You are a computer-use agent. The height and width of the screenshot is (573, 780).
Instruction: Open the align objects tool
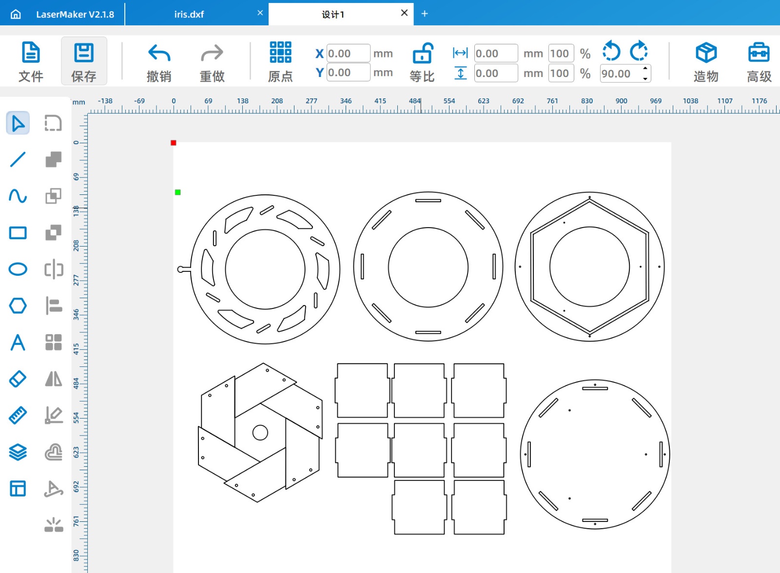pos(54,306)
